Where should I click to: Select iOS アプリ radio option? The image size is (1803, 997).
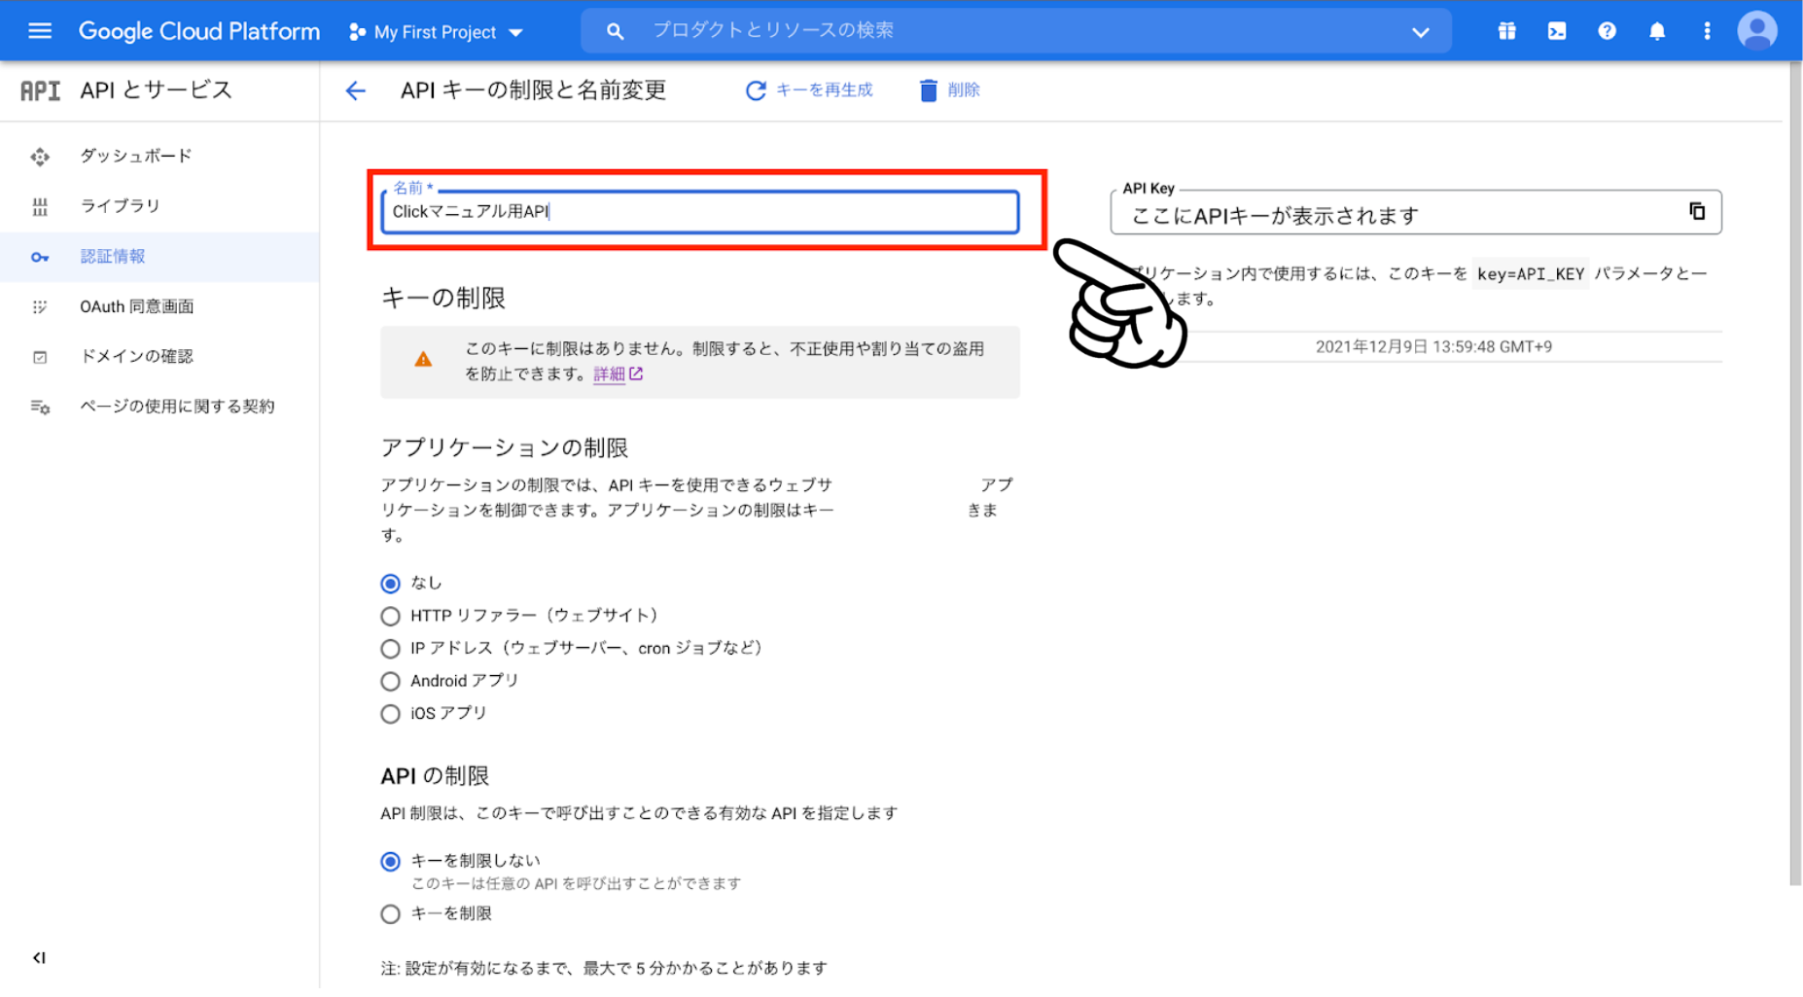tap(390, 714)
